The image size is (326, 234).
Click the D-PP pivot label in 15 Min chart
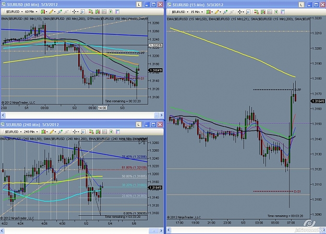click(x=298, y=90)
